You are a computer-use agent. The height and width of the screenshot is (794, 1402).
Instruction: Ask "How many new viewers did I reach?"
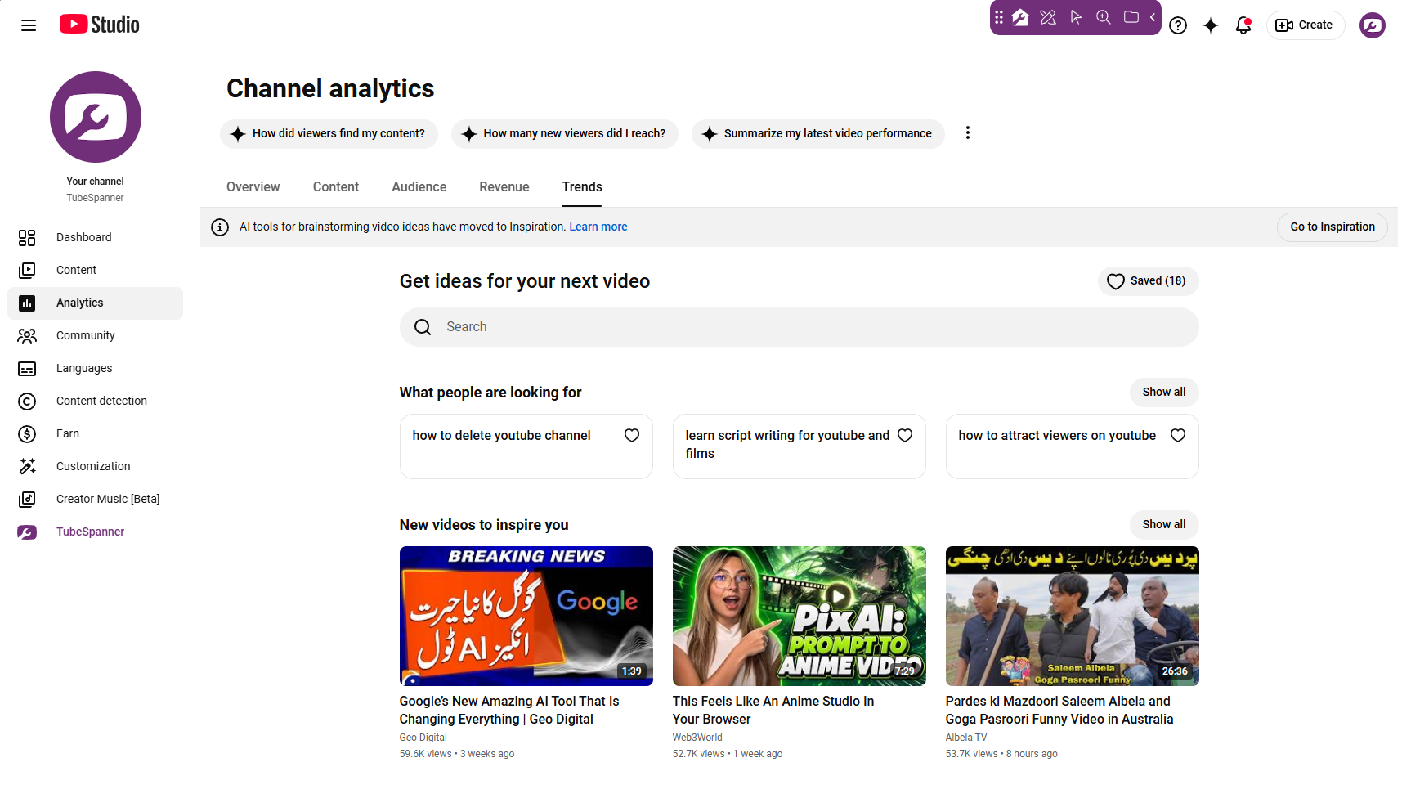pos(565,134)
